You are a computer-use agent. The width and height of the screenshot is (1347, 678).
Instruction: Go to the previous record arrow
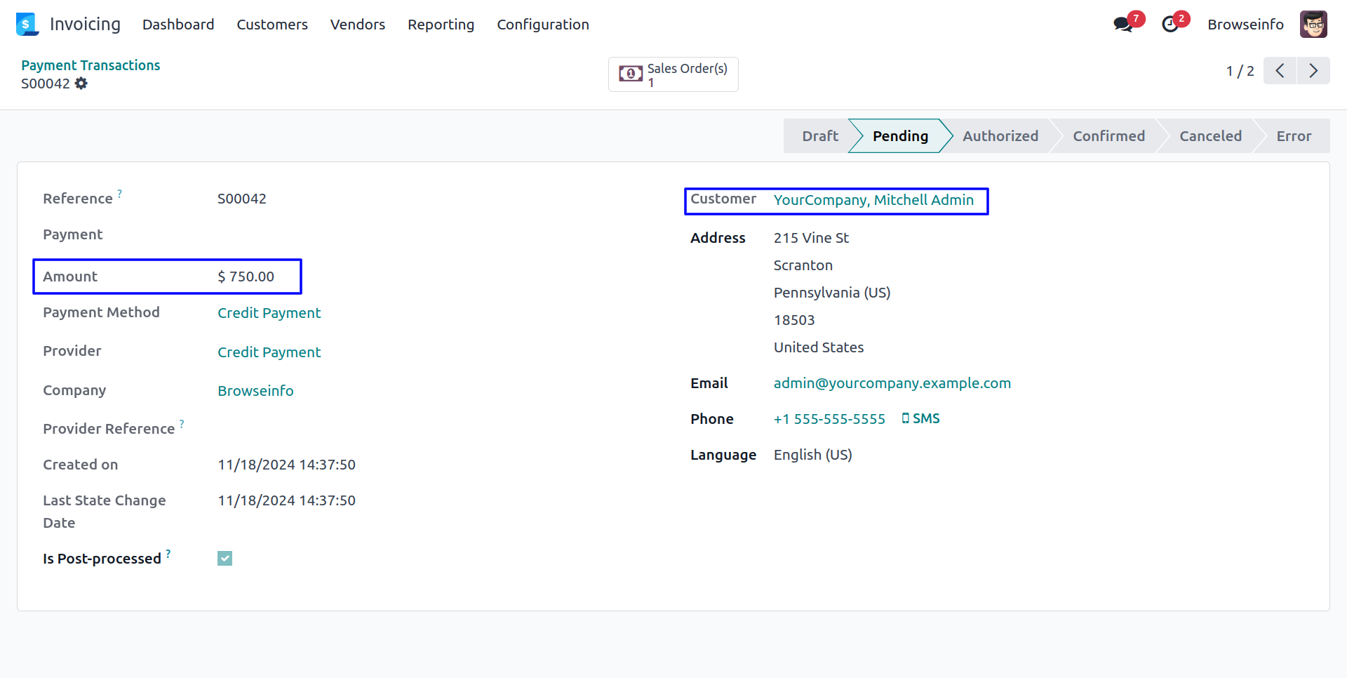(x=1280, y=71)
